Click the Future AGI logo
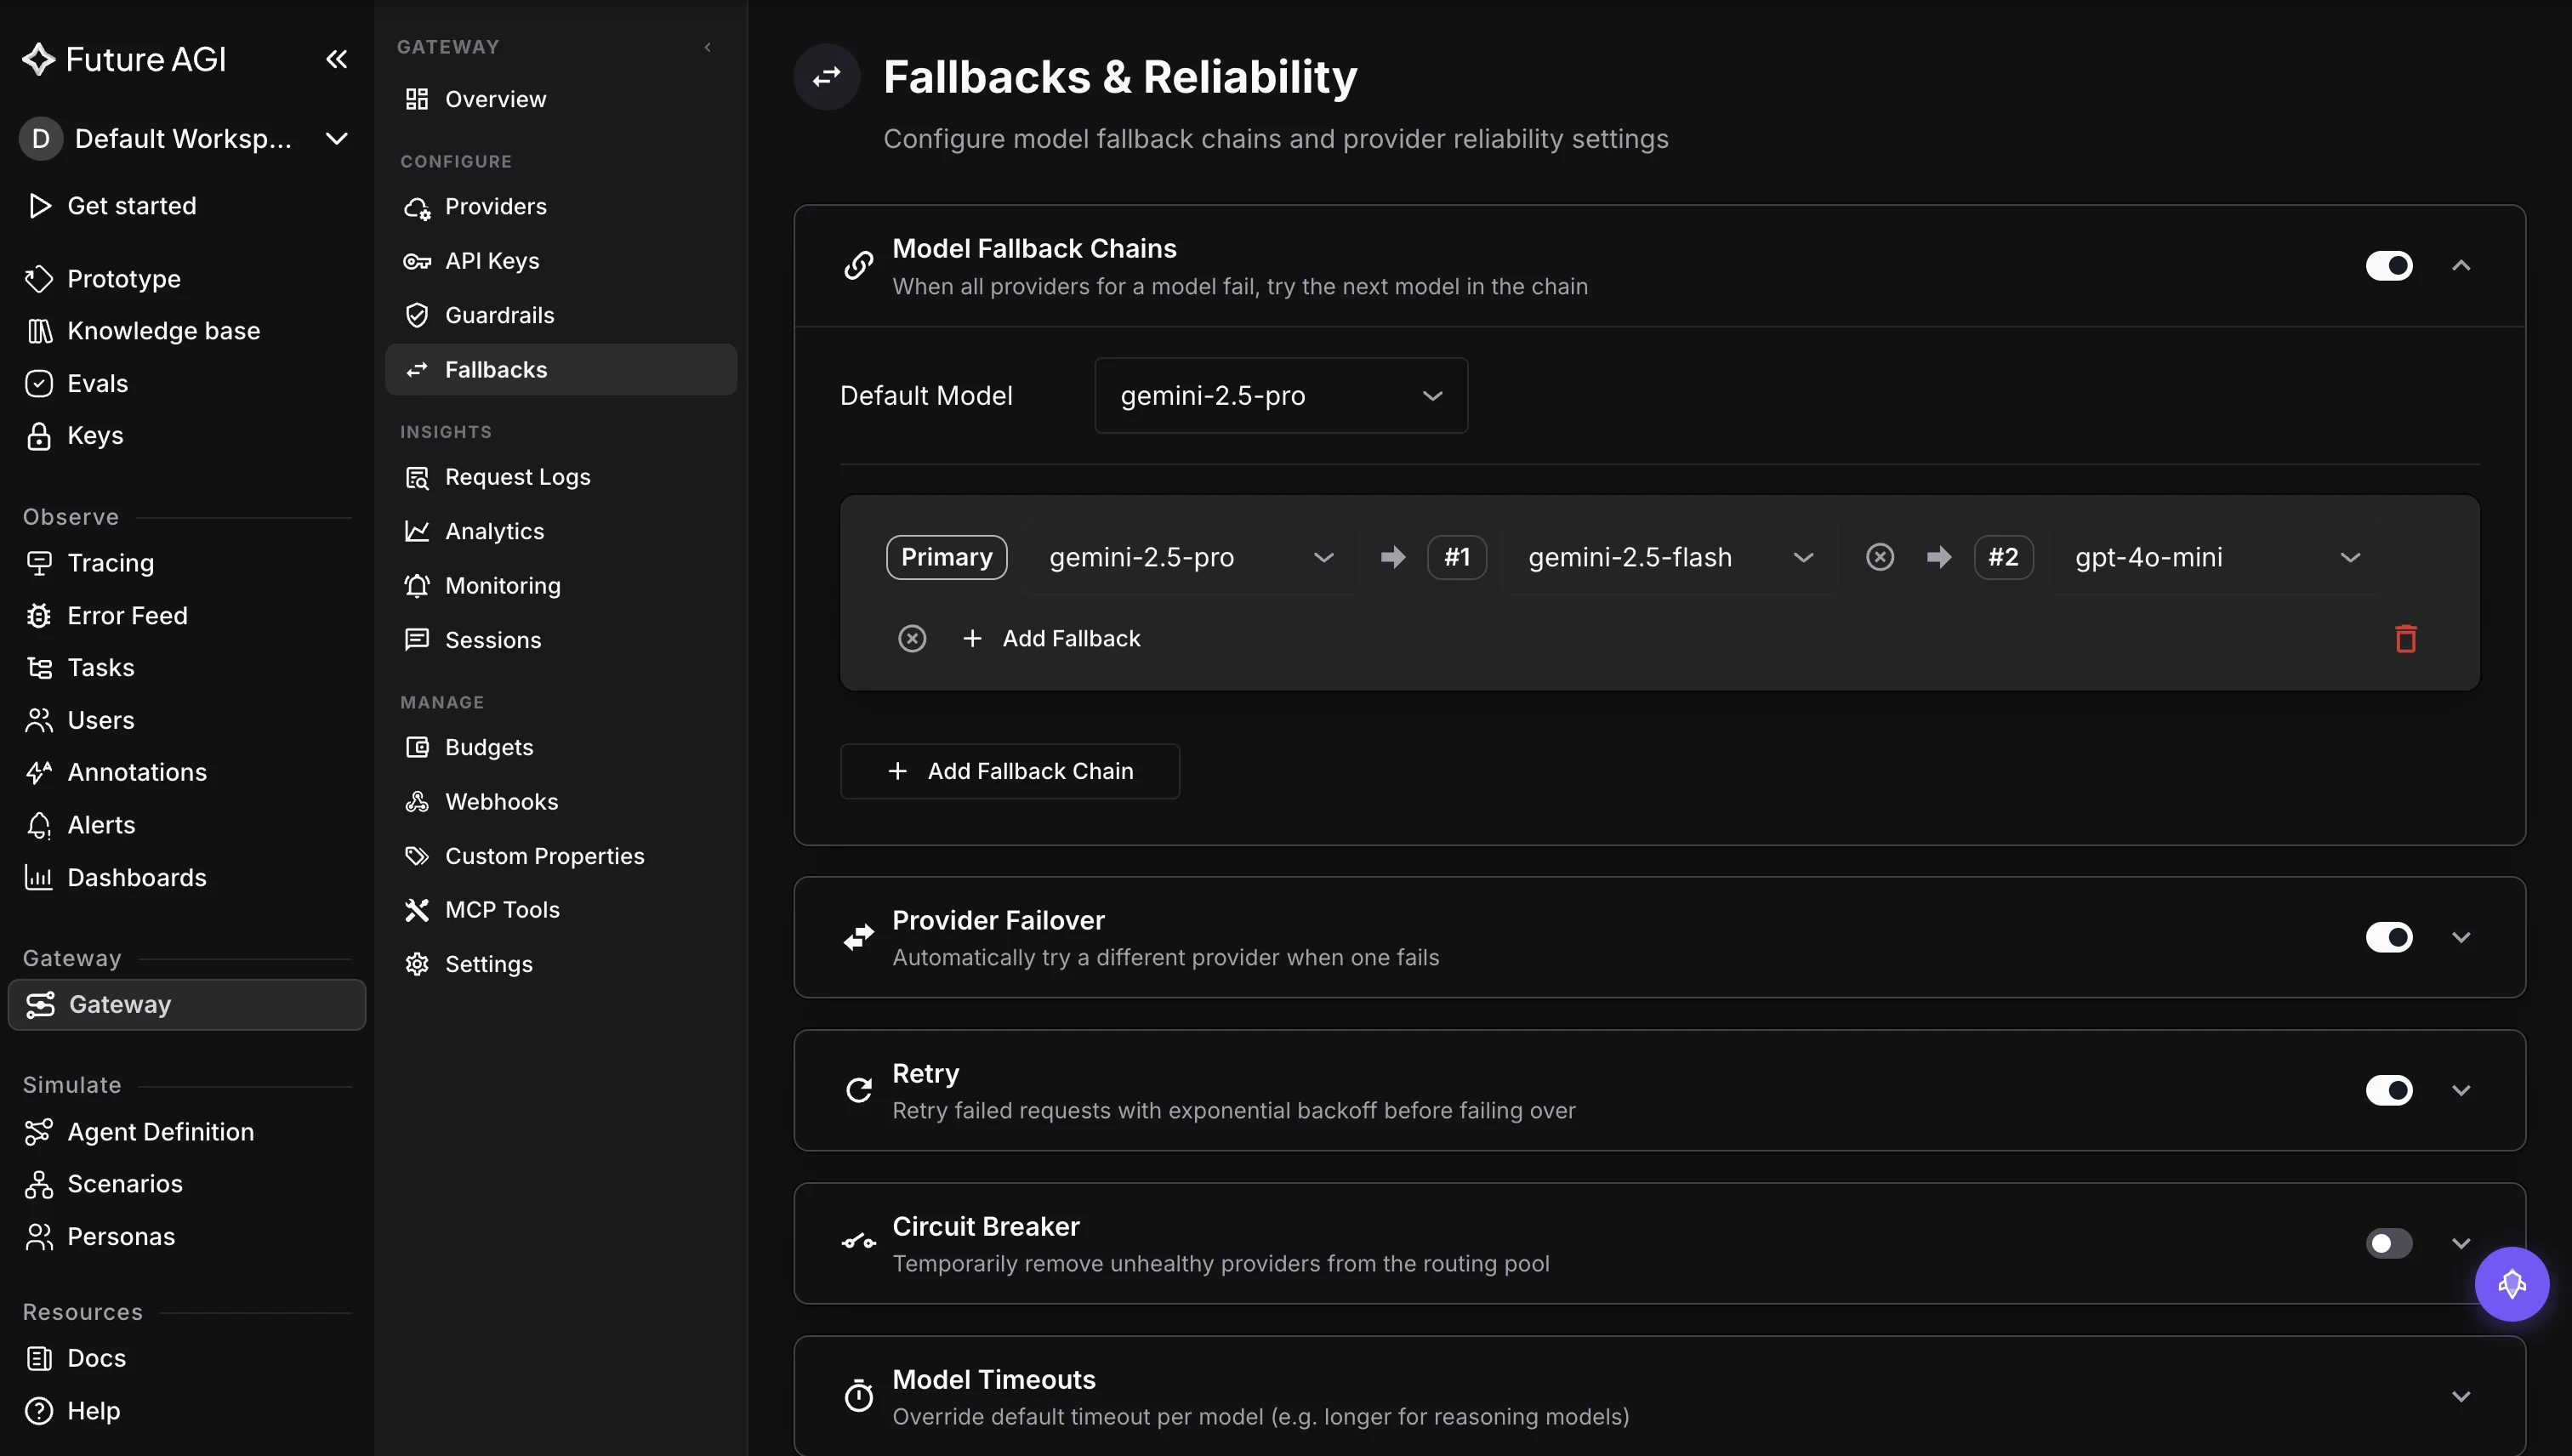Viewport: 2572px width, 1456px height. click(124, 59)
